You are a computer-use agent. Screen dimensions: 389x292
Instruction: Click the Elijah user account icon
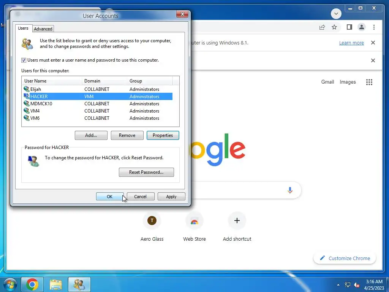(x=27, y=89)
